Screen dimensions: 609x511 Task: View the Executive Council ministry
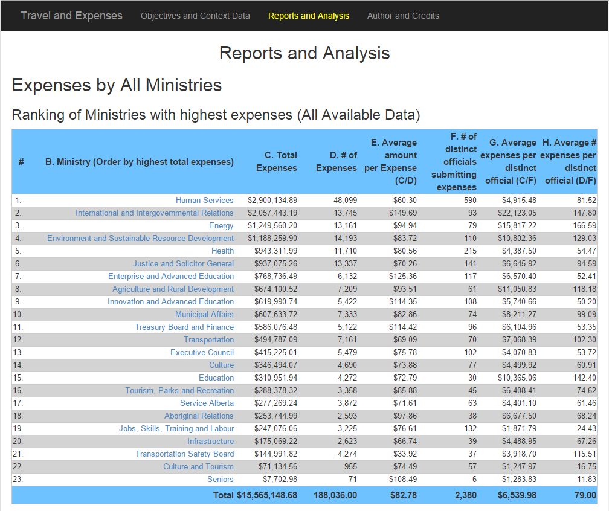(202, 353)
